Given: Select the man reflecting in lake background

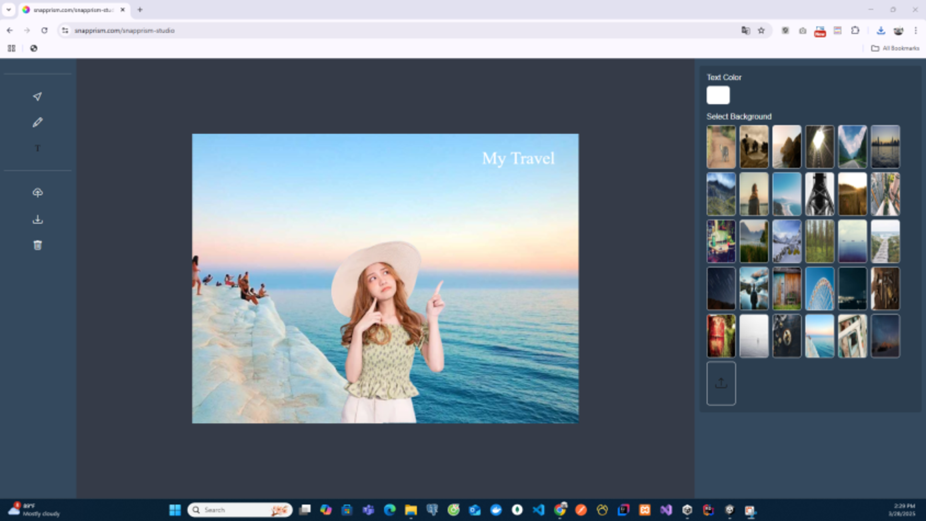Looking at the screenshot, I should (754, 288).
